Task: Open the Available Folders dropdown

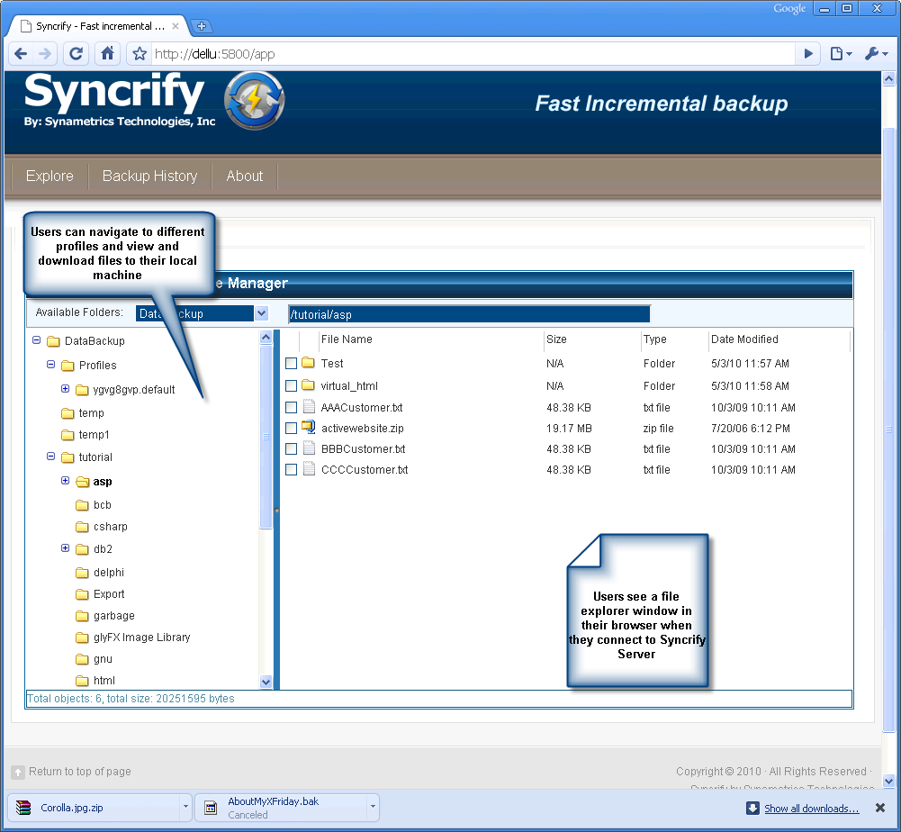Action: (261, 313)
